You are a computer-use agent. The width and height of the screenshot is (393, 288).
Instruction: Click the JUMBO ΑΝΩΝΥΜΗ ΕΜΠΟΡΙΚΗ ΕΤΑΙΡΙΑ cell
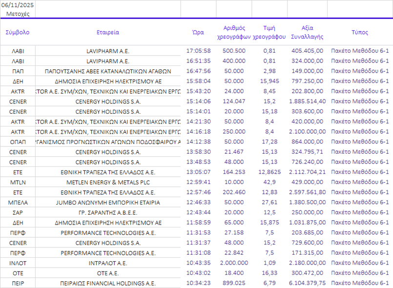pyautogui.click(x=108, y=202)
